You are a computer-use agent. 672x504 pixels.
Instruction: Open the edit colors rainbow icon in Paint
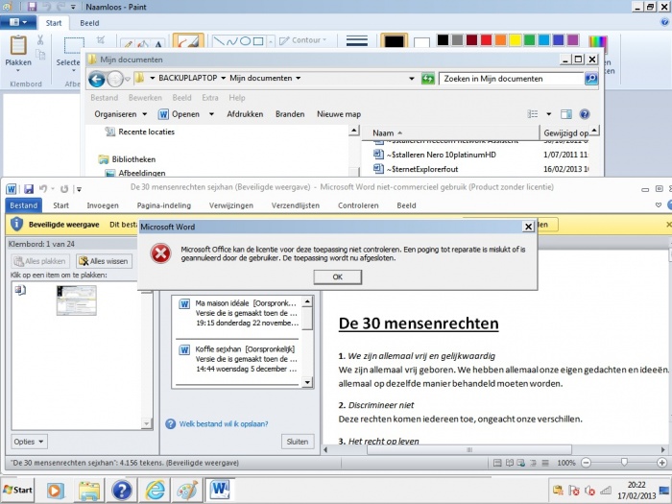pos(597,41)
